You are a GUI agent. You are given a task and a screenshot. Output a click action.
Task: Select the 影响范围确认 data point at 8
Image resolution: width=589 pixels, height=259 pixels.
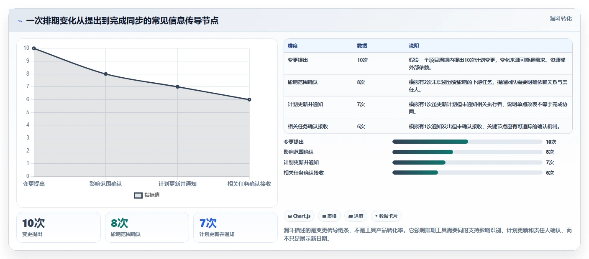[106, 74]
